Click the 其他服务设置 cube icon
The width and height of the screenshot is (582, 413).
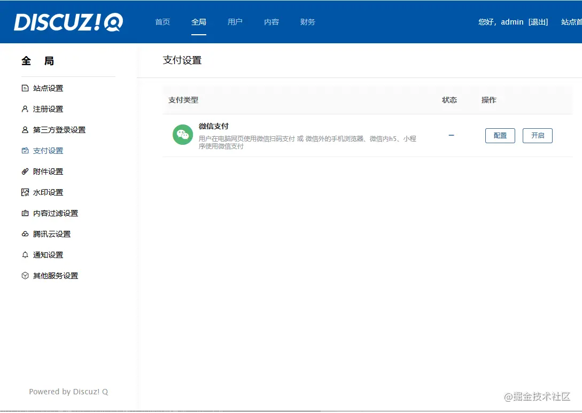pos(25,275)
